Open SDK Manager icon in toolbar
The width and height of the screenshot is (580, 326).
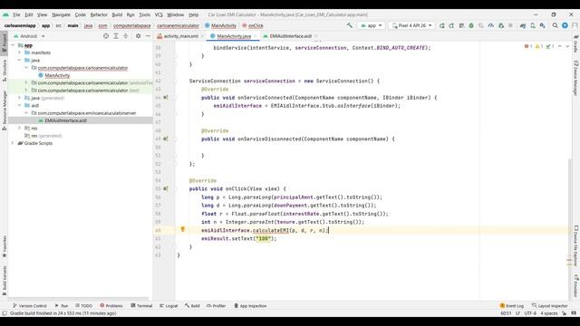542,25
